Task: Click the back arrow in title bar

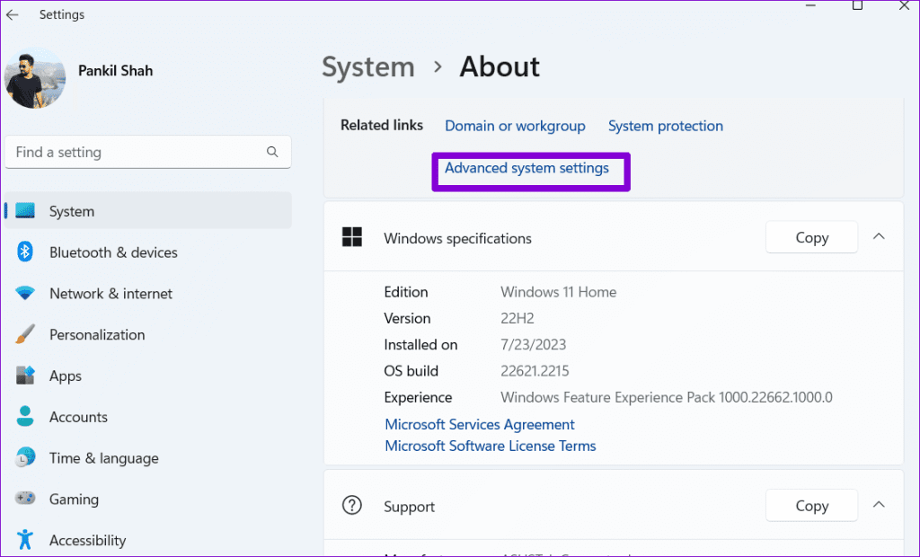Action: click(x=13, y=14)
